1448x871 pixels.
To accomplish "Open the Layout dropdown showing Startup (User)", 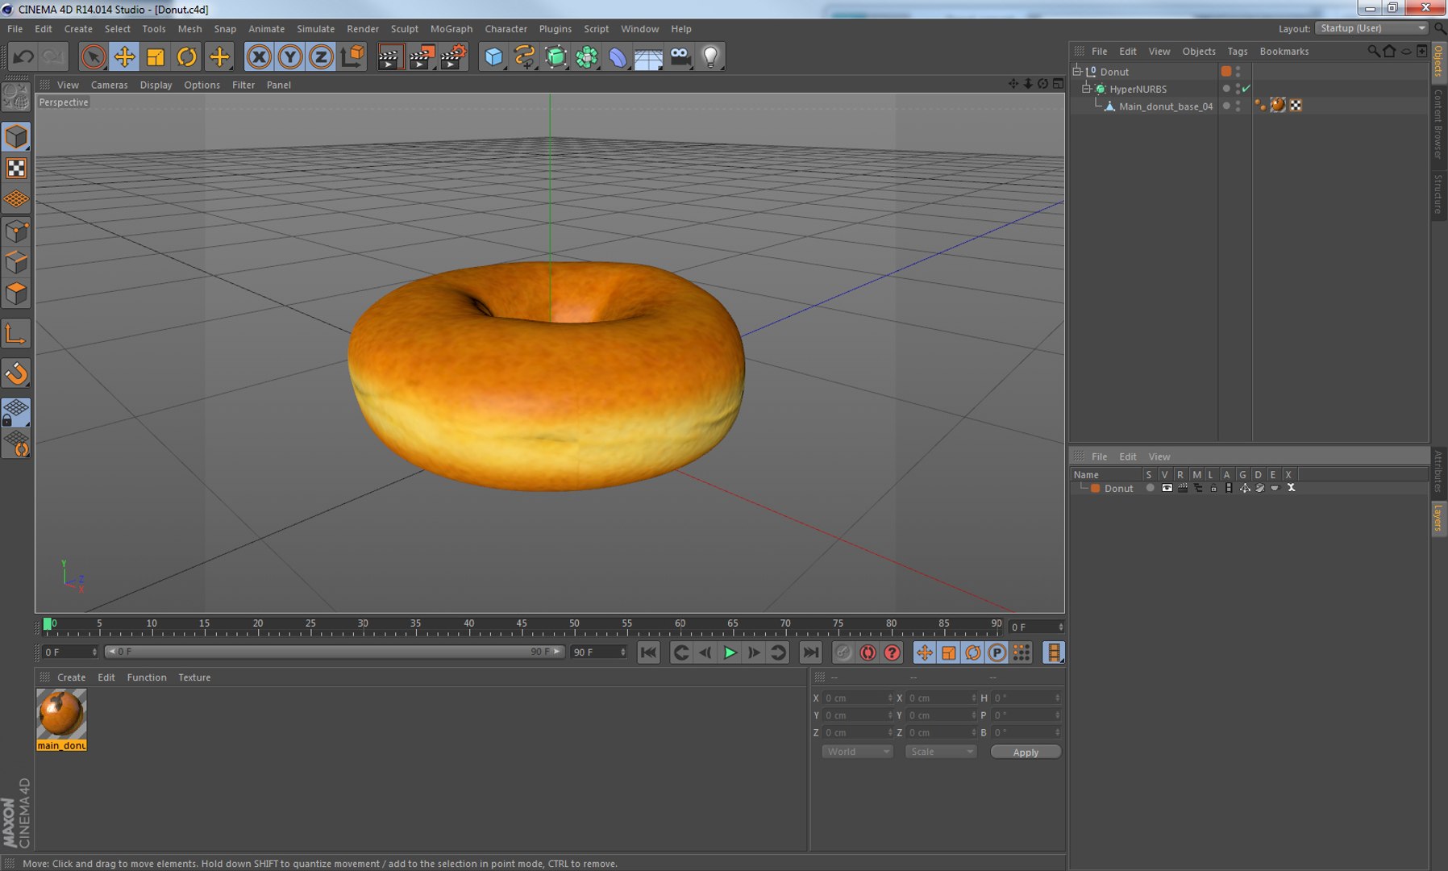I will (x=1371, y=28).
